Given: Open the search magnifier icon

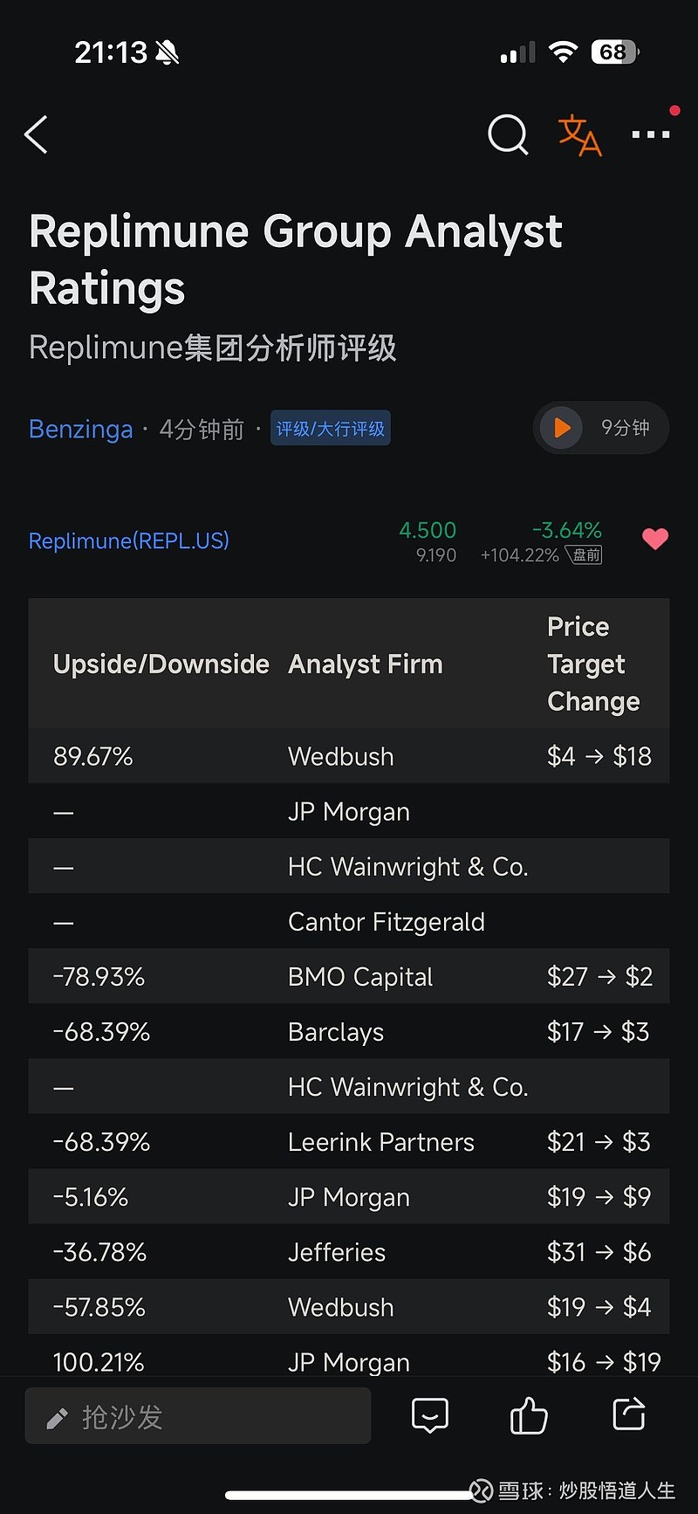Looking at the screenshot, I should [508, 135].
